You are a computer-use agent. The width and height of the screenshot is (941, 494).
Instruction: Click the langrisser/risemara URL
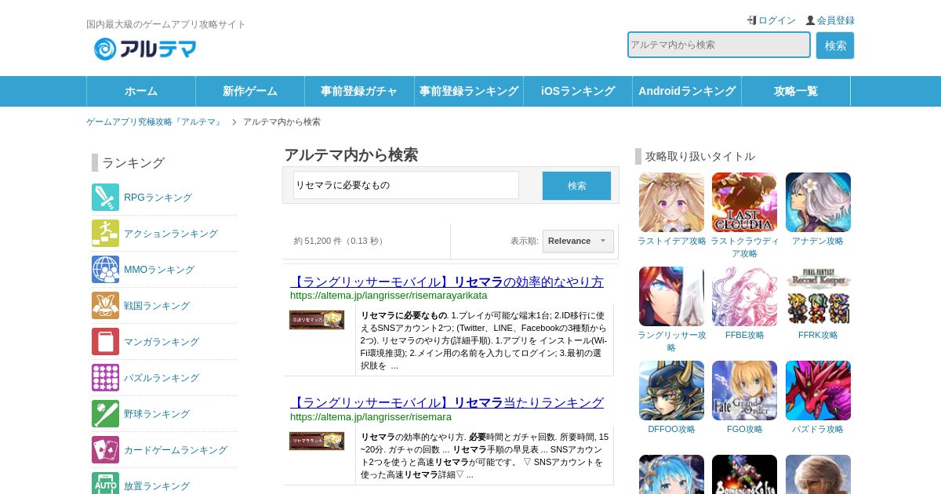click(371, 416)
